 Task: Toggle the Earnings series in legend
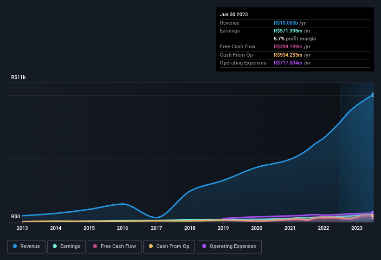point(66,247)
